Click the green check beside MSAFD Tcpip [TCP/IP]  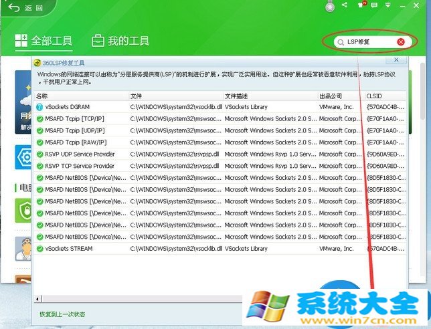(x=40, y=119)
